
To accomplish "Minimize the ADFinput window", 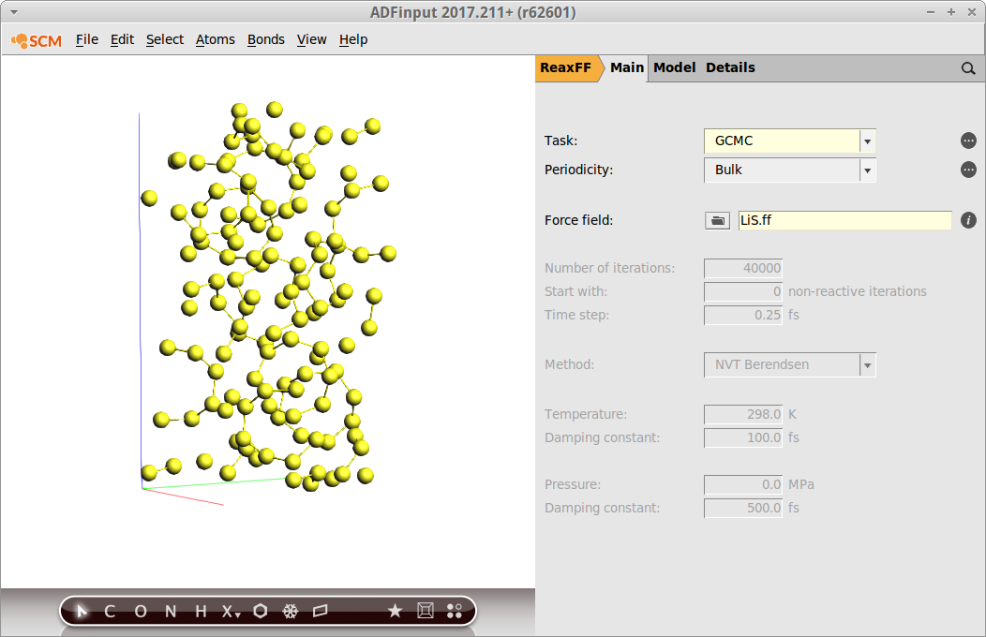I will click(x=931, y=12).
